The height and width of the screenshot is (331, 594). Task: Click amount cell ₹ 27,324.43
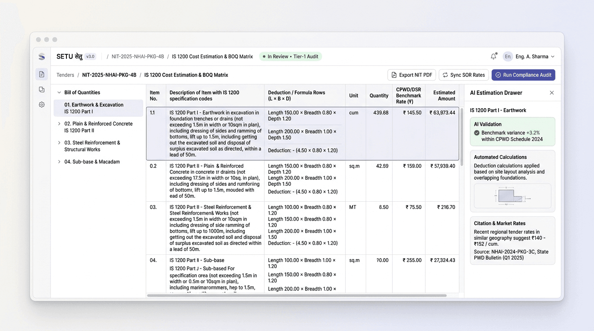point(442,260)
